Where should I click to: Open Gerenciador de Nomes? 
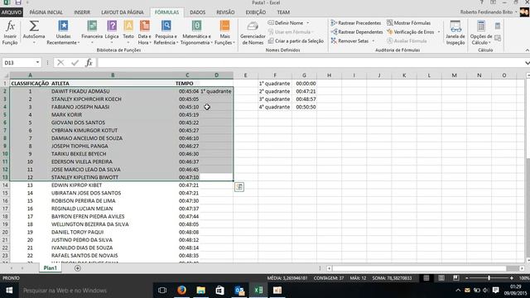(x=253, y=32)
